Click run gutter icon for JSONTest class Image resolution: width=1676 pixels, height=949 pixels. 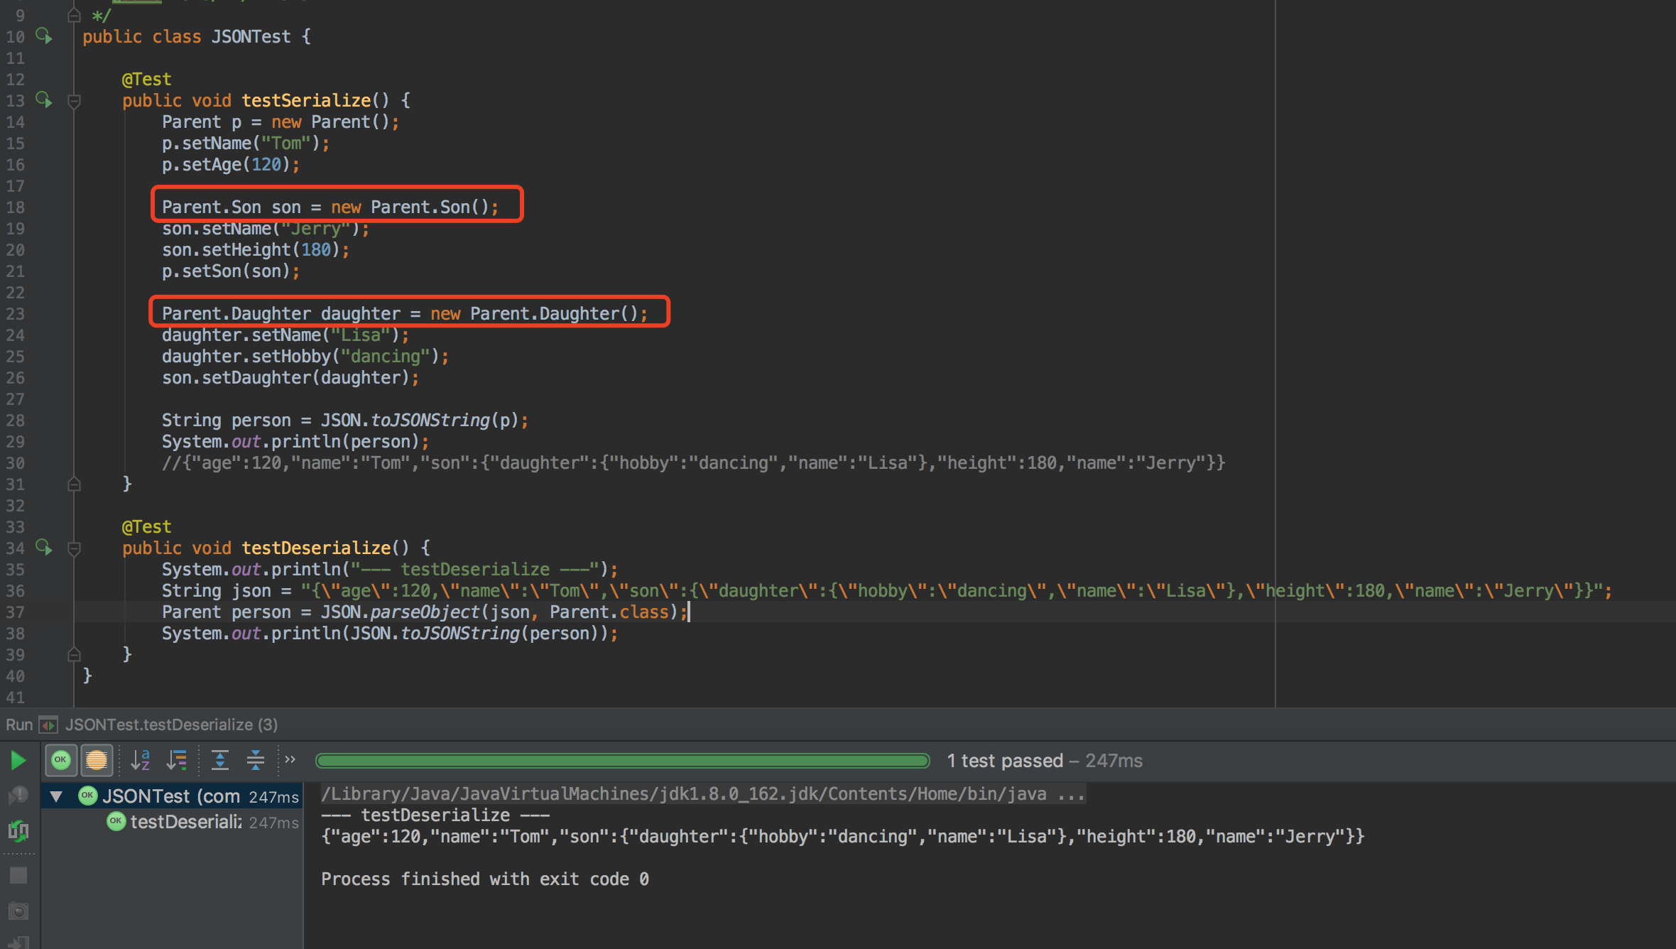44,36
